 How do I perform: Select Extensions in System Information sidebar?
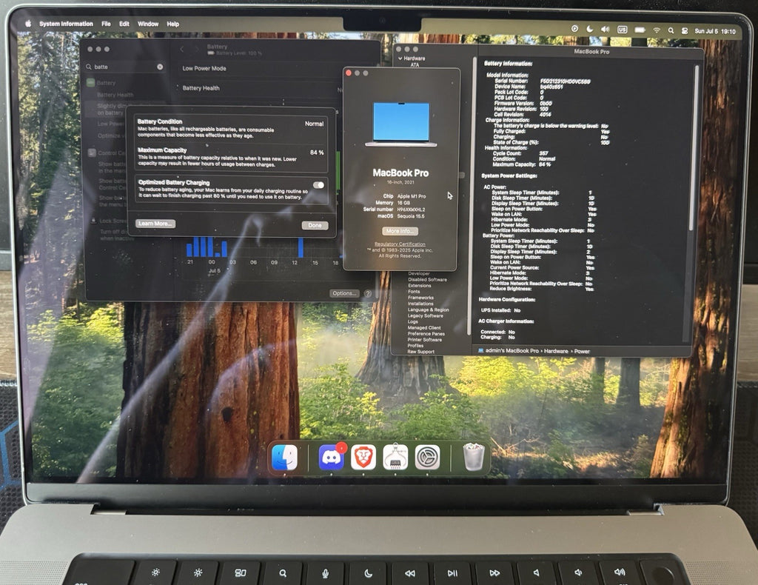[419, 286]
